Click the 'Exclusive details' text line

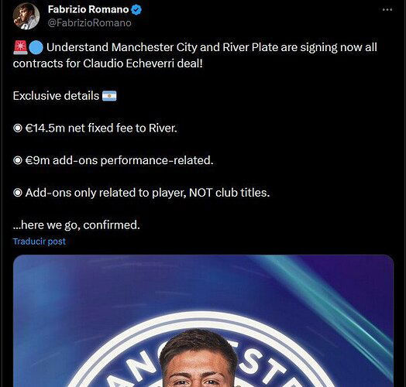pos(56,96)
